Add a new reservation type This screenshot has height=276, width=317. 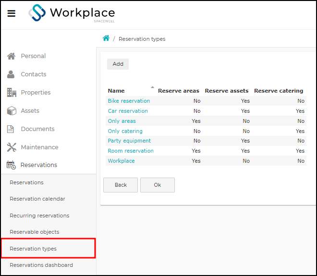(118, 64)
